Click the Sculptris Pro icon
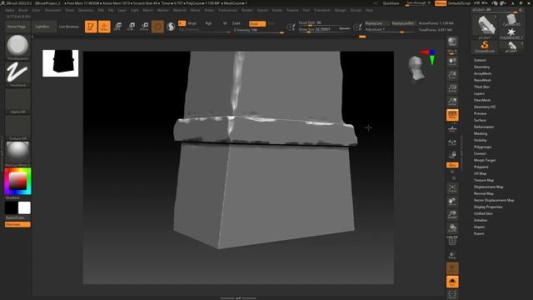The height and width of the screenshot is (300, 533). [171, 26]
